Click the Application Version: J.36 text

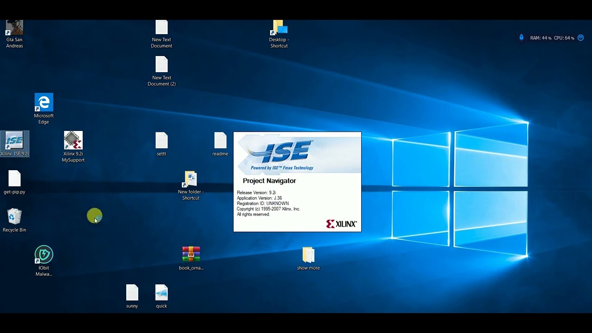click(259, 198)
